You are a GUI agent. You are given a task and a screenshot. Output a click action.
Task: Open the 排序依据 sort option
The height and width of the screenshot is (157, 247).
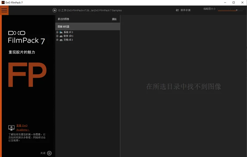tap(186, 10)
